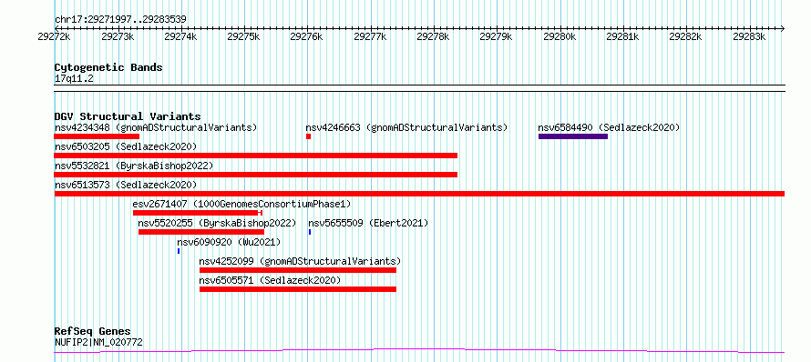Click the 29276k ruler position
Viewport: 811px width, 362px height.
[x=307, y=36]
